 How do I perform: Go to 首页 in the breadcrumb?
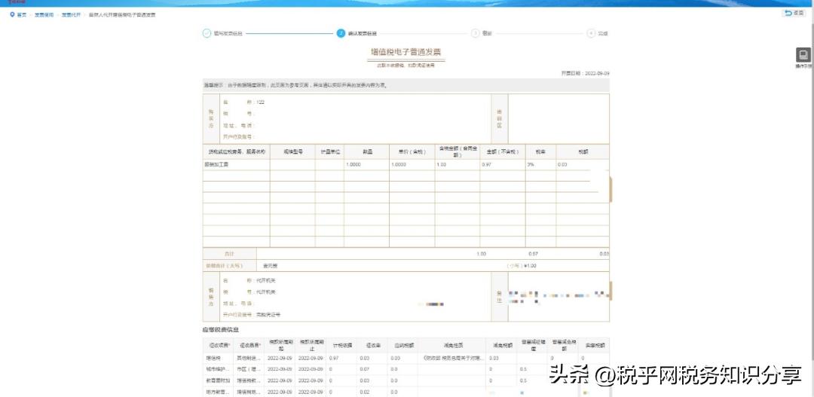[21, 14]
